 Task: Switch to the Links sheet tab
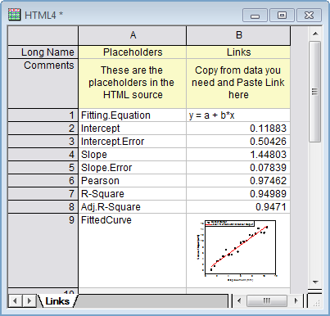pos(57,301)
